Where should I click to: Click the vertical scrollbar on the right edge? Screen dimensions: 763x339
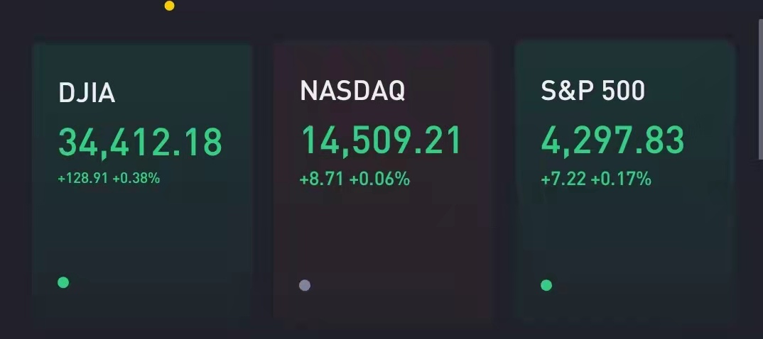pos(761,90)
